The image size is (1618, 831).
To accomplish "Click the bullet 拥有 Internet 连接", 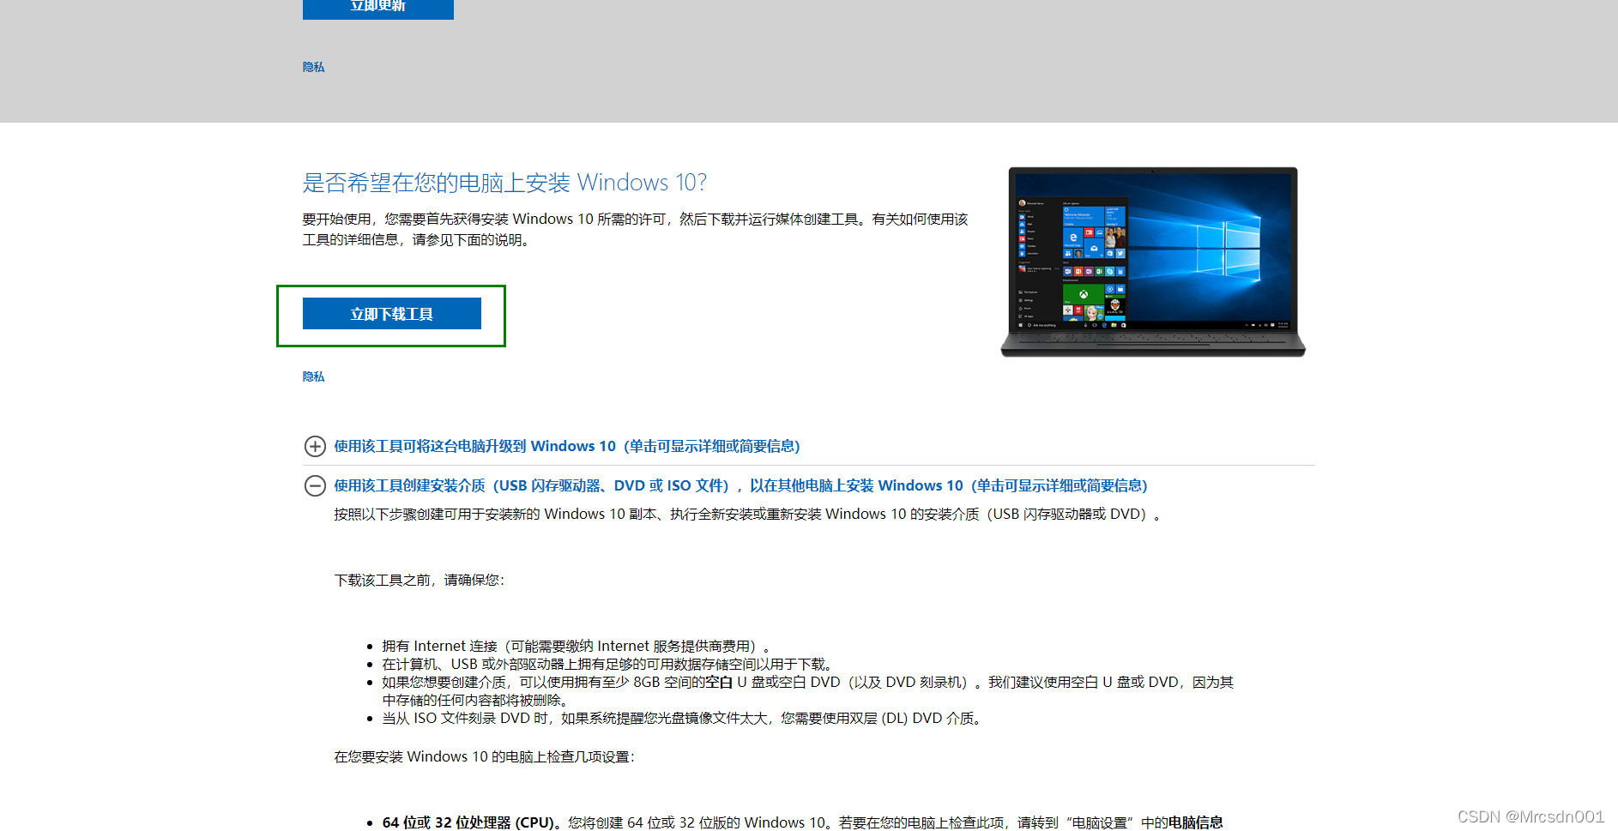I will 577,646.
